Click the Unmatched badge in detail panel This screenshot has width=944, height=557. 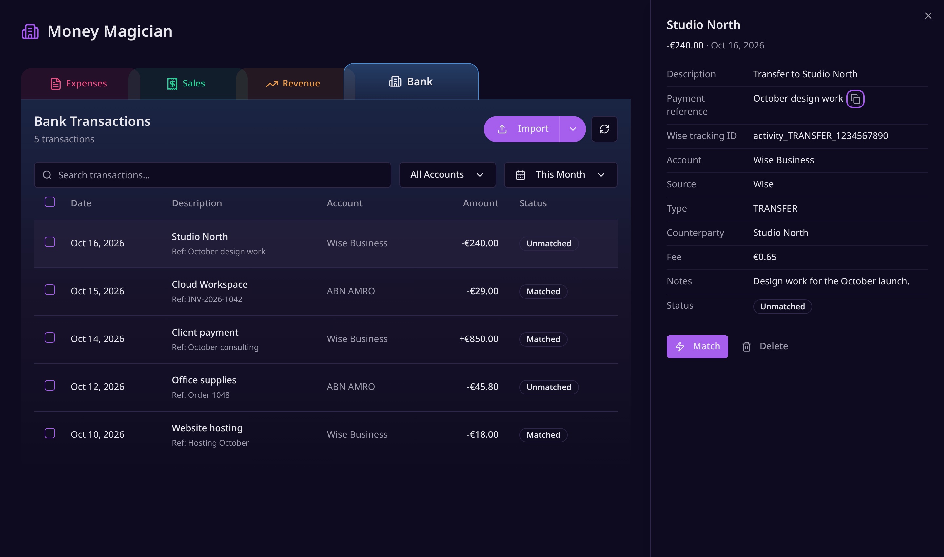point(782,307)
